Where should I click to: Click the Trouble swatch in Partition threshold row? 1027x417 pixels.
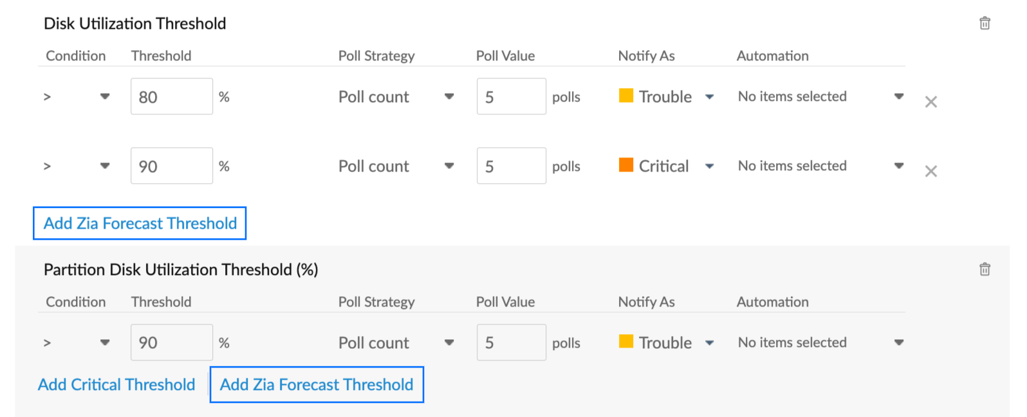click(625, 341)
